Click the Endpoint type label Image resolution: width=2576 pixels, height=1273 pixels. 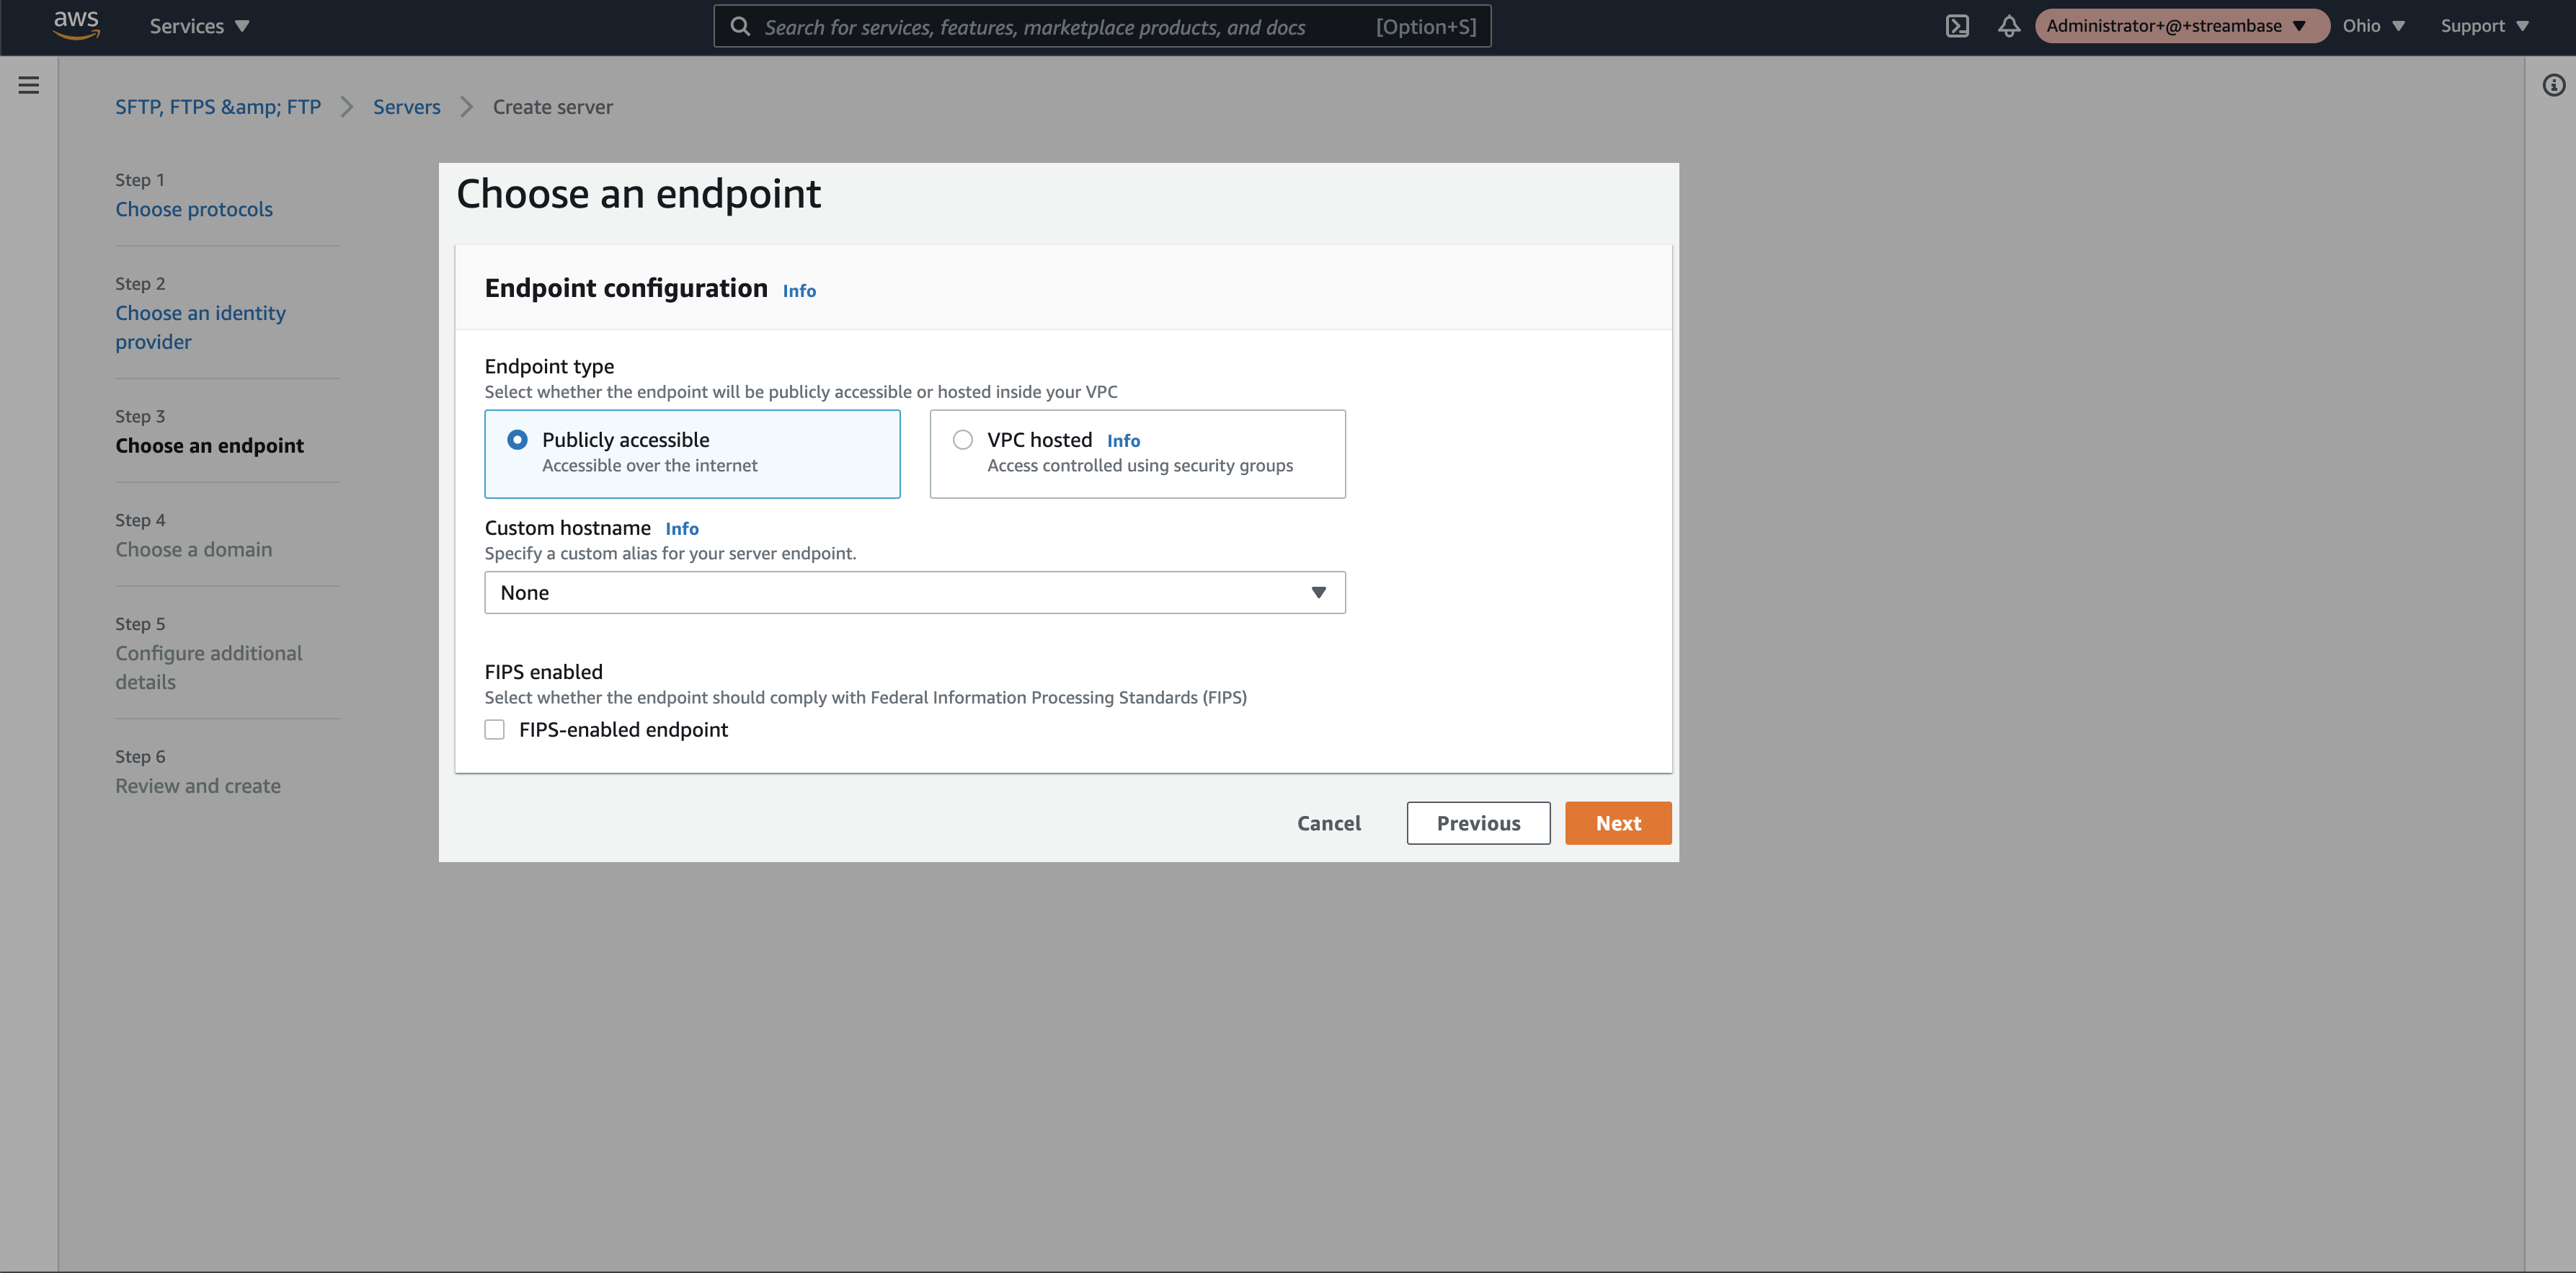[549, 367]
